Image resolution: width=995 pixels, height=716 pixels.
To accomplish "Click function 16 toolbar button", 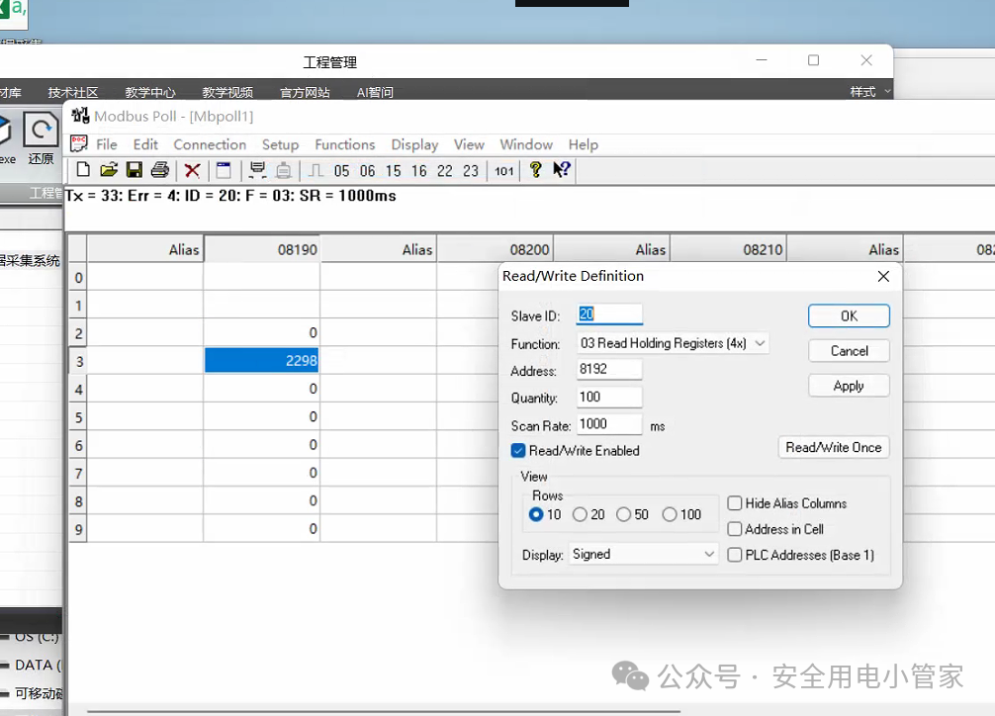I will 418,171.
